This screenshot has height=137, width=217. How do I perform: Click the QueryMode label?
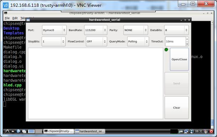(117, 41)
